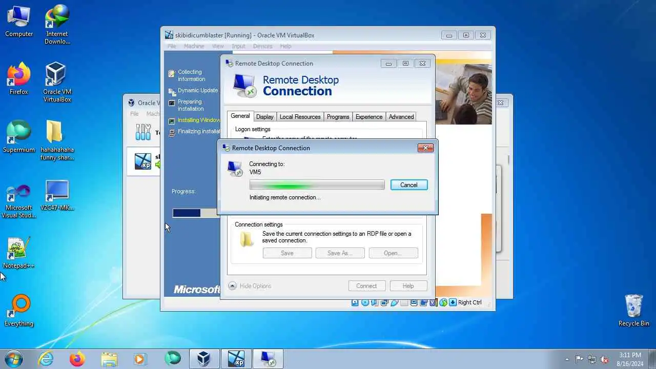
Task: Switch to the Display tab
Action: pos(264,117)
